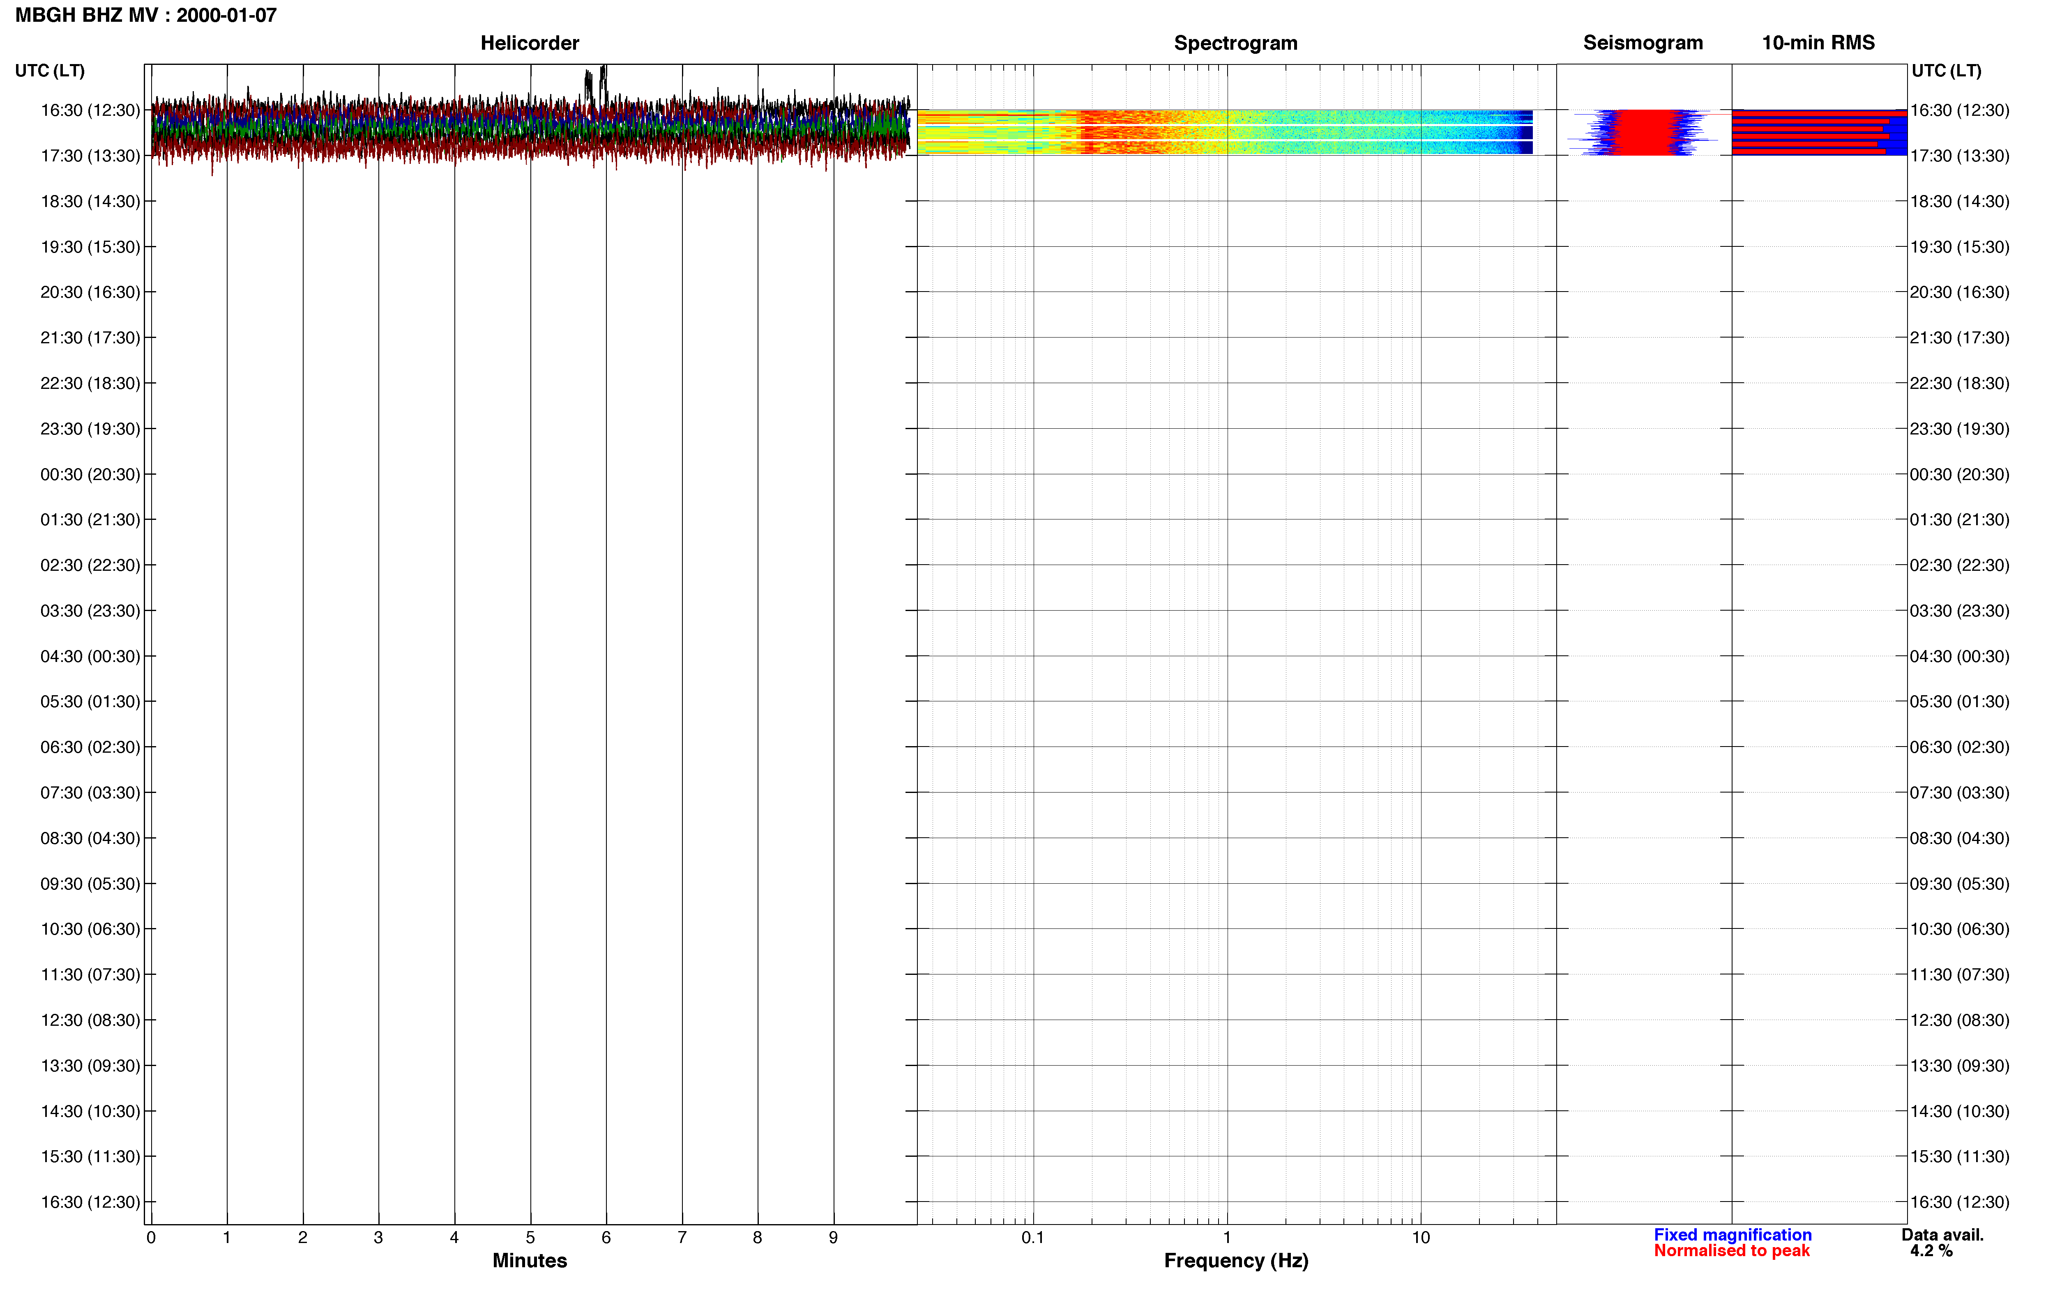Viewport: 2062px width, 1289px height.
Task: Click the 10:30 (06:30) label on right axis
Action: pyautogui.click(x=1960, y=929)
